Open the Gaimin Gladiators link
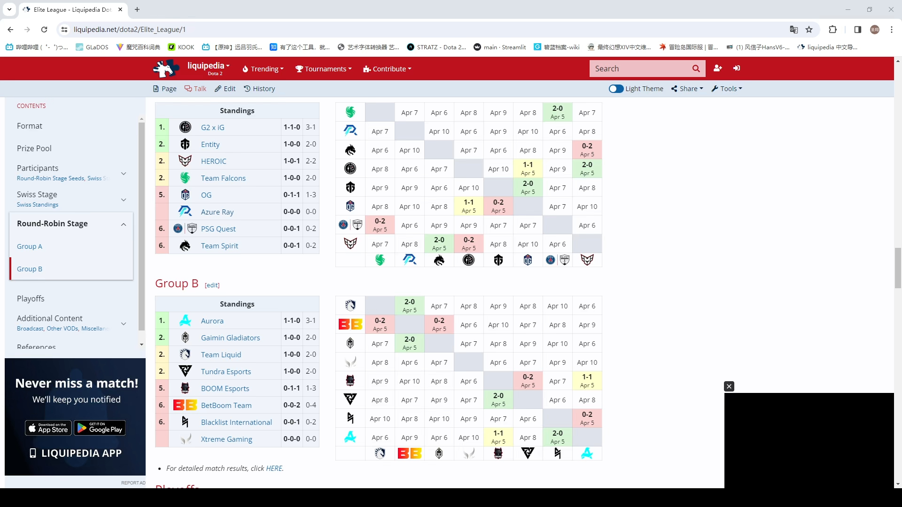The width and height of the screenshot is (902, 507). [x=230, y=338]
